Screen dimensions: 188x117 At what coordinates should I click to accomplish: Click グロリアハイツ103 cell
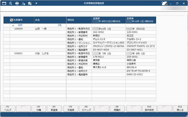[141, 43]
